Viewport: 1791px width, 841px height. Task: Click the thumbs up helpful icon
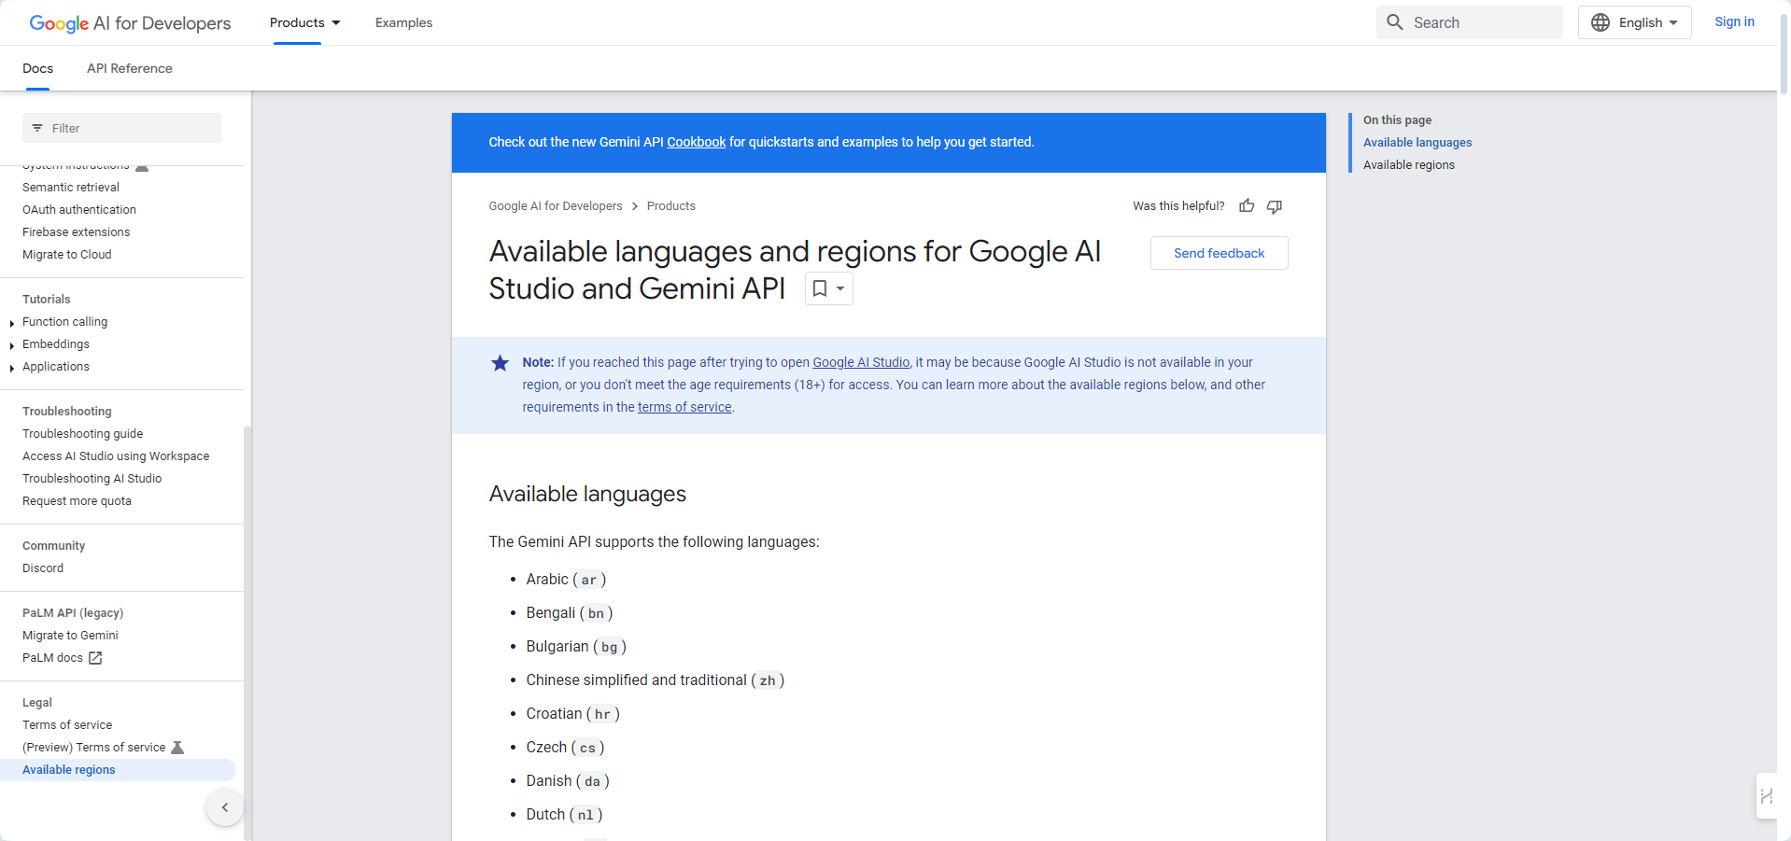tap(1247, 206)
